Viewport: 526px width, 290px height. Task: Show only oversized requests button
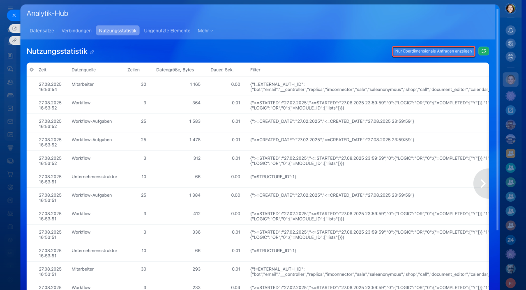[x=434, y=51]
